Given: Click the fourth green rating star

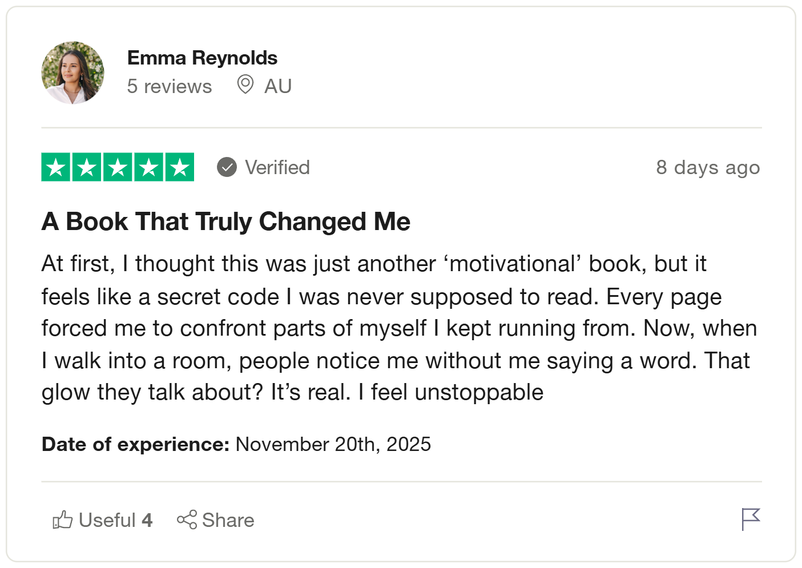Looking at the screenshot, I should click(148, 167).
